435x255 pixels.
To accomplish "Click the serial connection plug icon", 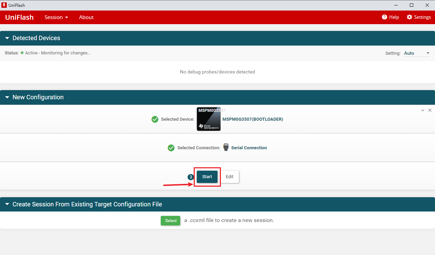I will [x=226, y=147].
